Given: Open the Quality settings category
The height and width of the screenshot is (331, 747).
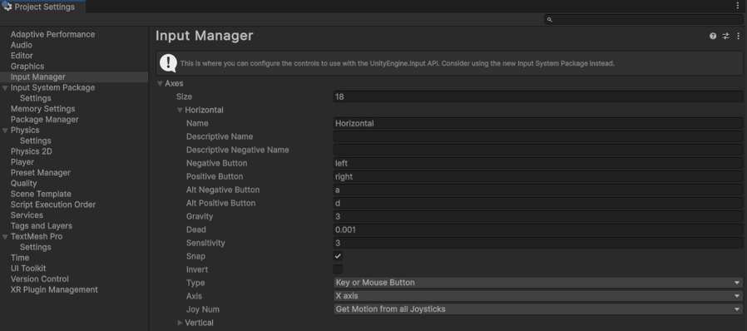Looking at the screenshot, I should (24, 183).
